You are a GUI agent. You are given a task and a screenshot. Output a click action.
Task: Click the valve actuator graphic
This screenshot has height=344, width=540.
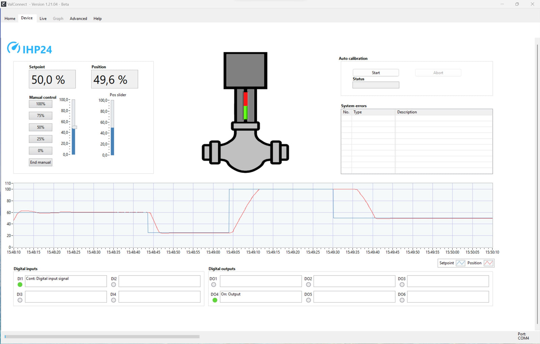click(x=245, y=70)
